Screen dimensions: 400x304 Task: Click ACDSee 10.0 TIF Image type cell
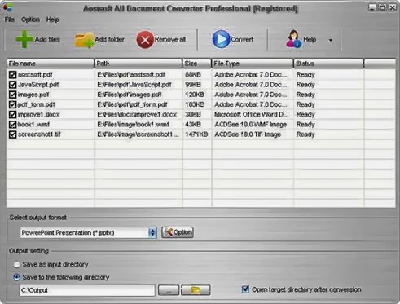(248, 134)
